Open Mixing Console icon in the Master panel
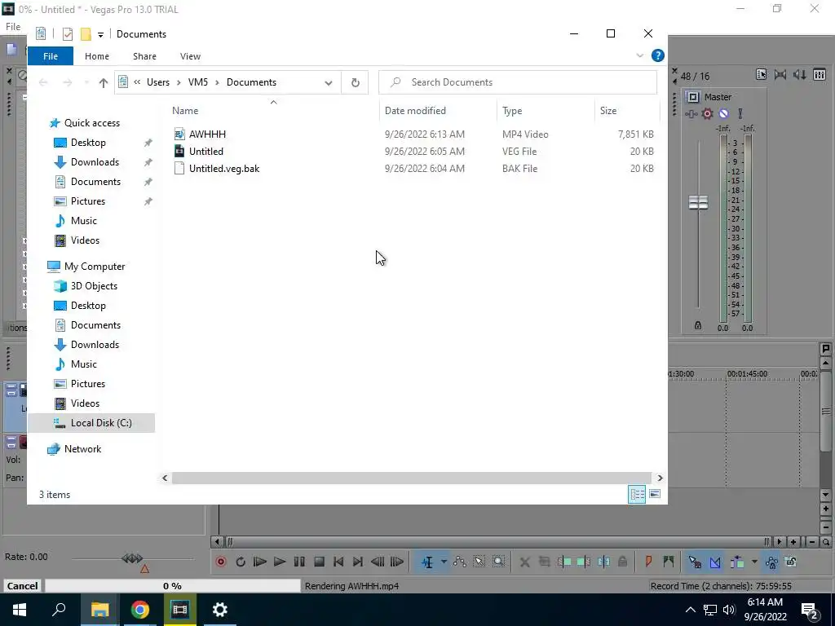Image resolution: width=835 pixels, height=626 pixels. 819,75
